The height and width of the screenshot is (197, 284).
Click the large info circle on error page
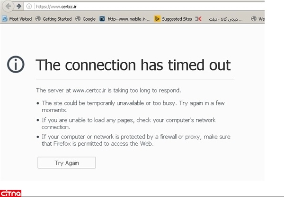(17, 65)
